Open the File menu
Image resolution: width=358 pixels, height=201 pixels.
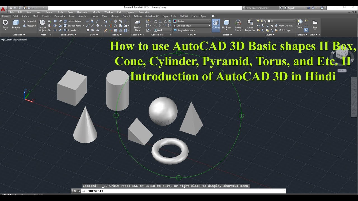click(12, 12)
